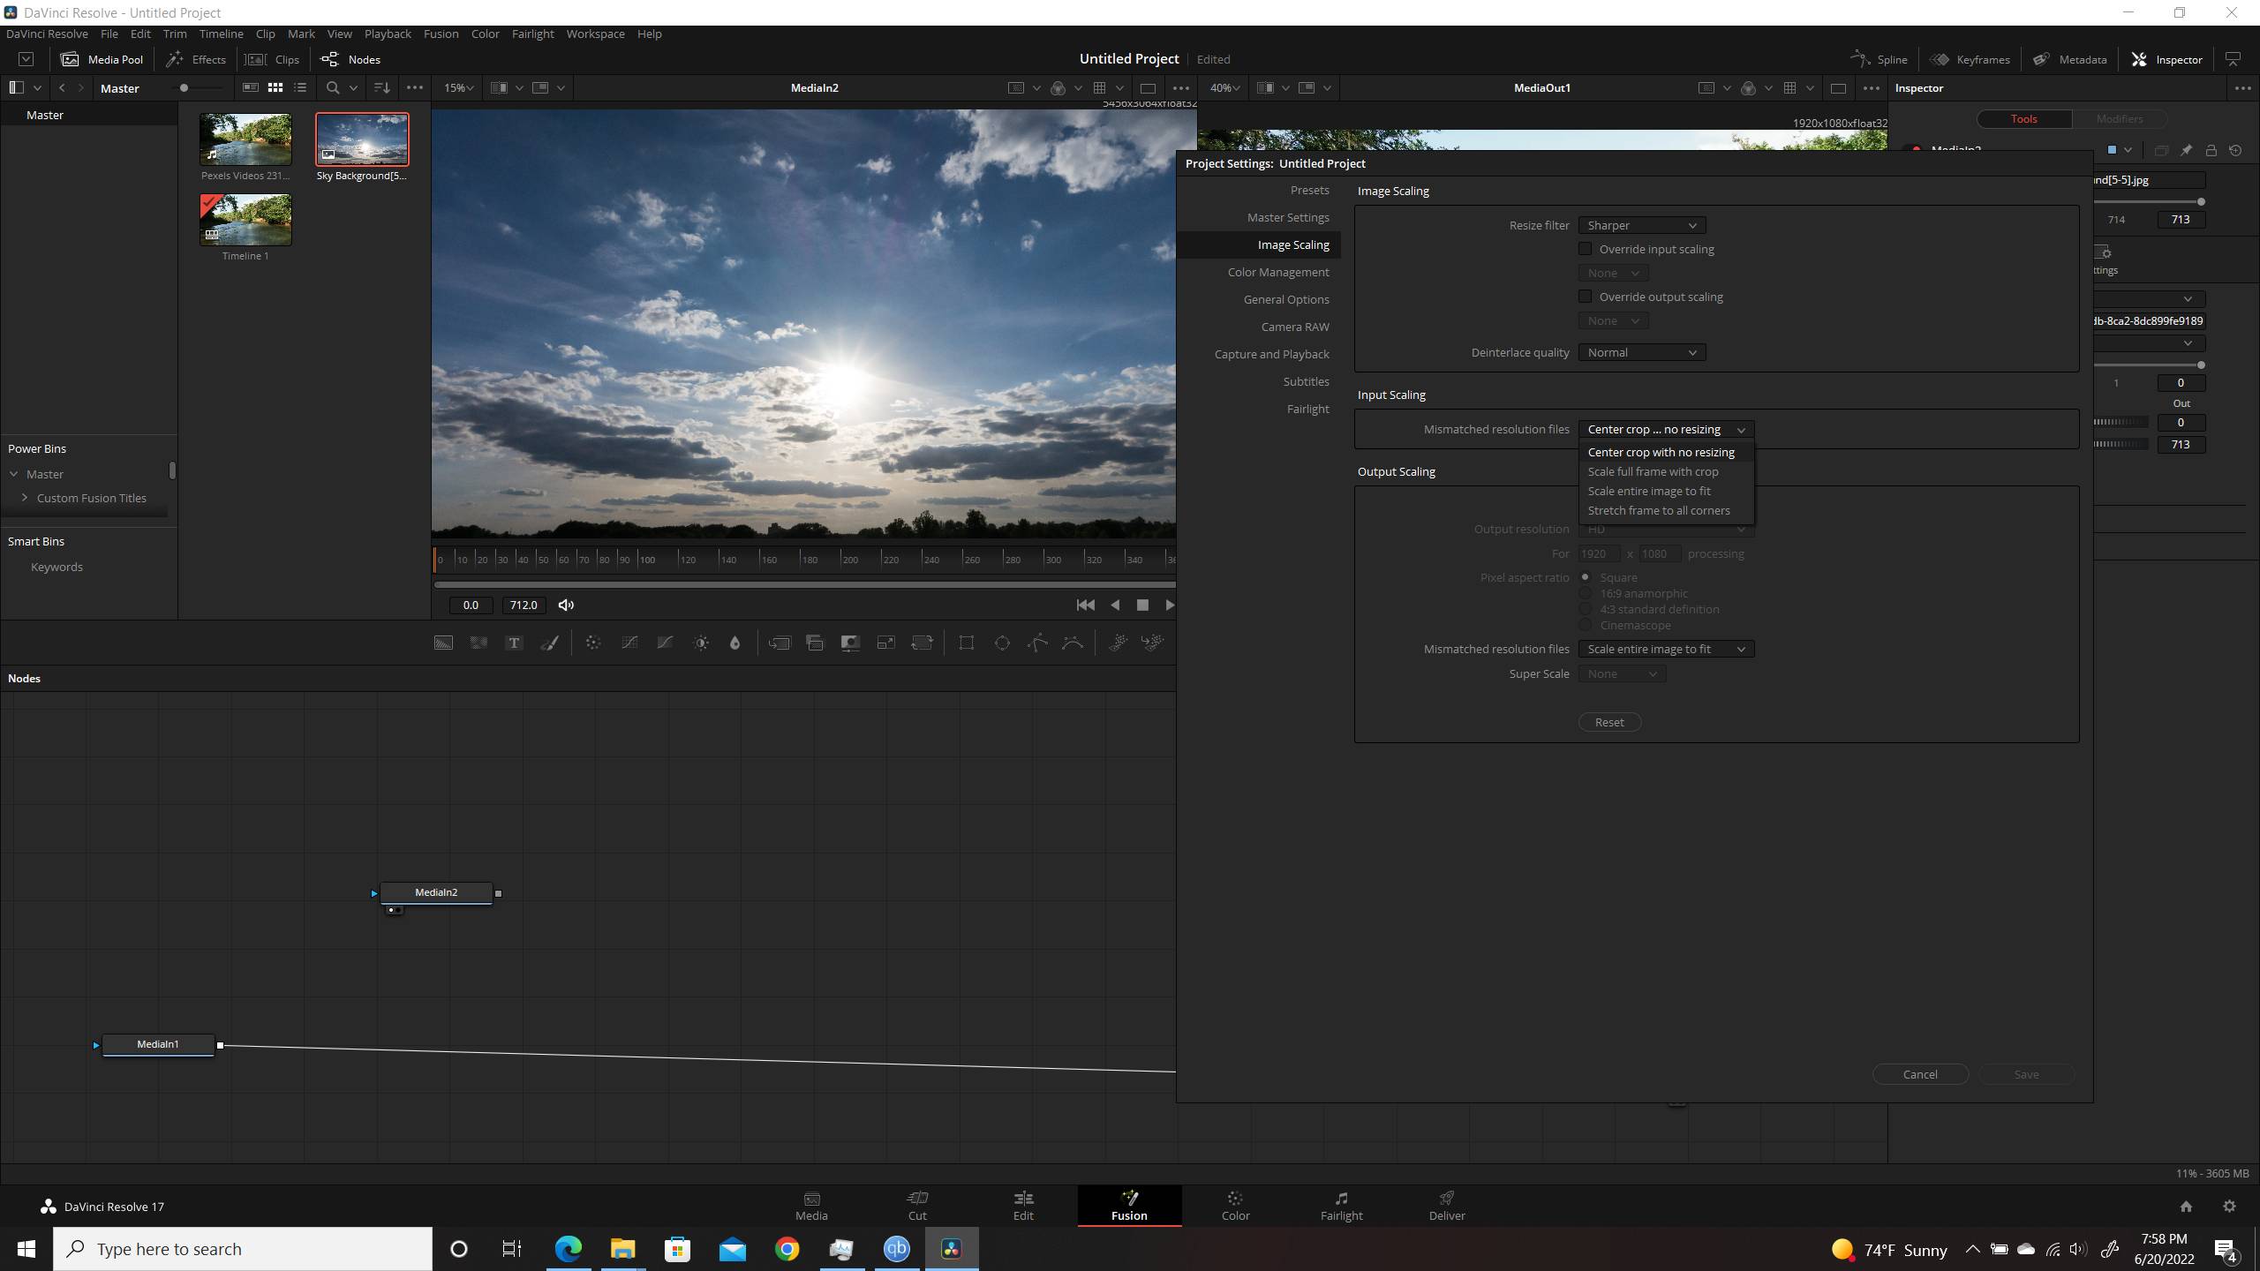Open Camera RAW settings section

point(1295,327)
